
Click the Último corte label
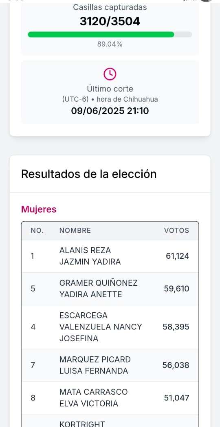click(110, 89)
